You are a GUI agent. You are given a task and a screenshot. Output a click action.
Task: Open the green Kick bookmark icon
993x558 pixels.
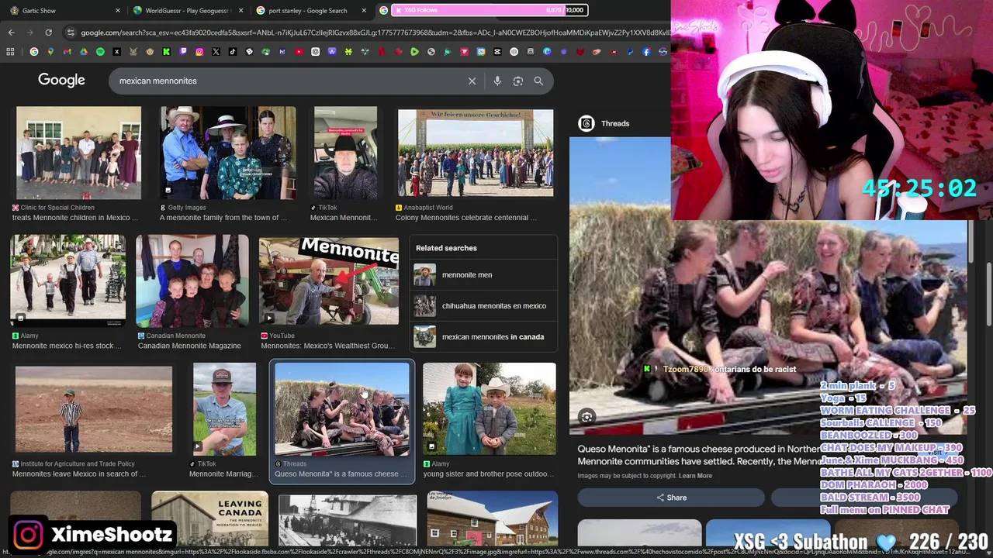(x=166, y=52)
